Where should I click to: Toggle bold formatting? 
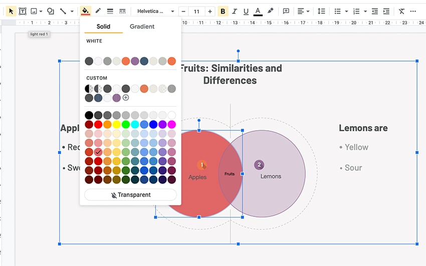tap(223, 11)
